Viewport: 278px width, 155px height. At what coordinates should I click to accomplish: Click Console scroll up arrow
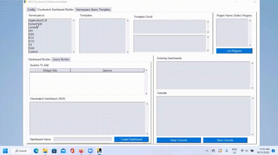[x=253, y=98]
